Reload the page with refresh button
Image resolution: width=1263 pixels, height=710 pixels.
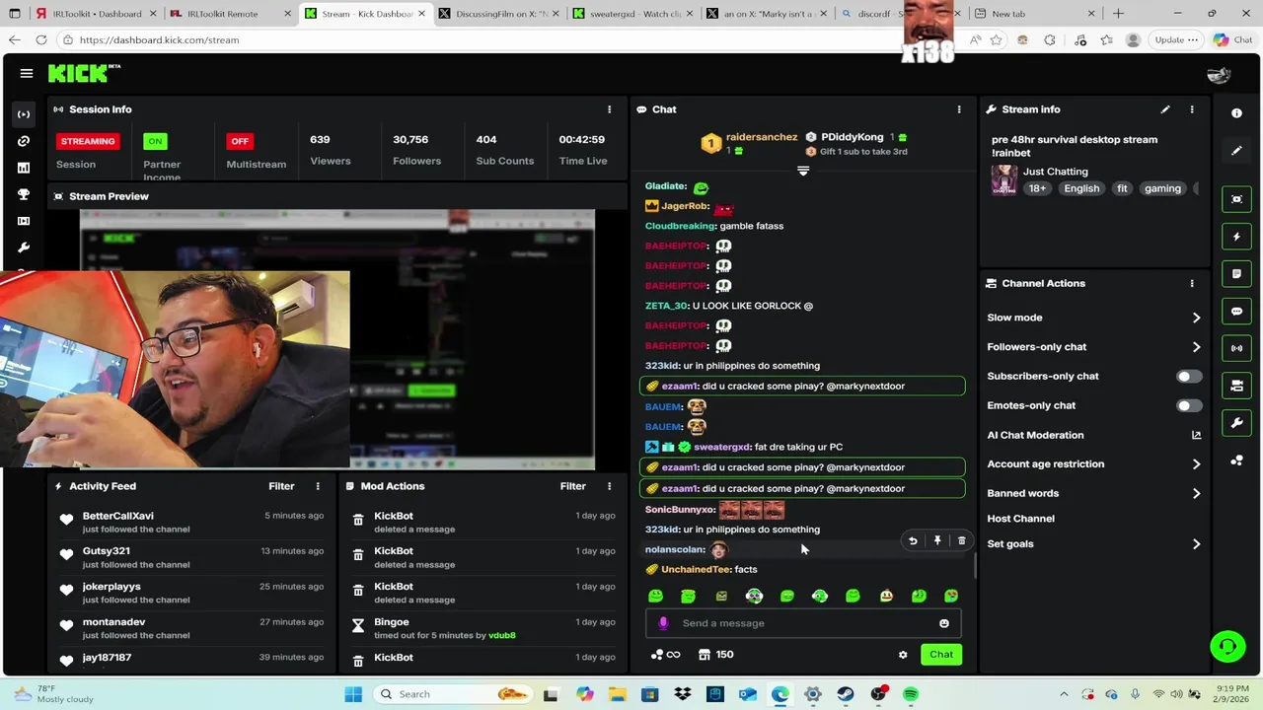pyautogui.click(x=40, y=40)
